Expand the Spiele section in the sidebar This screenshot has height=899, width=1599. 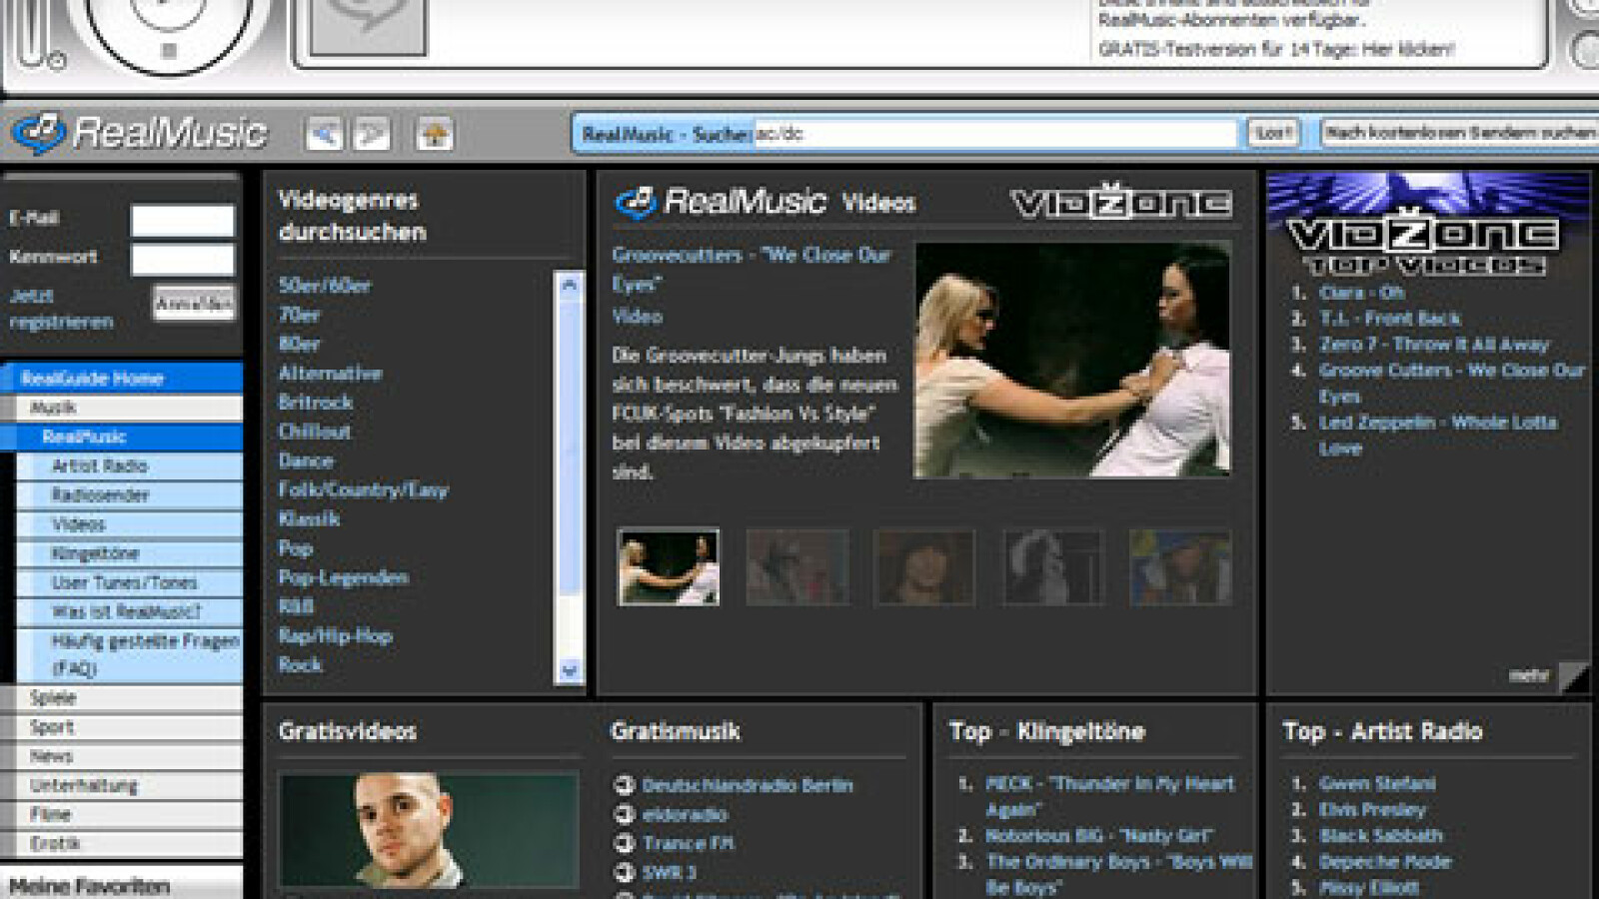[53, 698]
